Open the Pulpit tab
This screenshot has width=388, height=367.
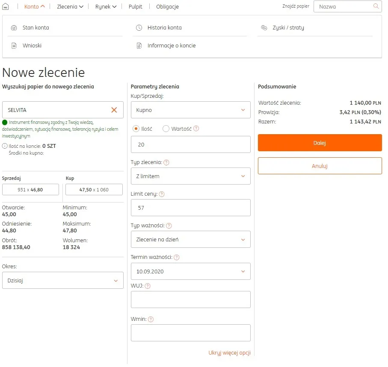135,7
